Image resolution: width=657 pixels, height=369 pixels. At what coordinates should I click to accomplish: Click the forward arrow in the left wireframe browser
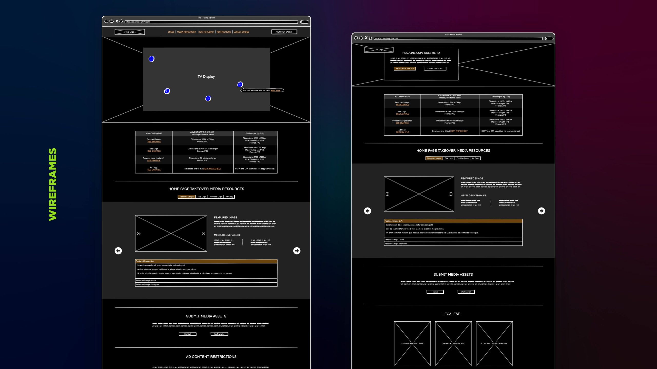[111, 21]
